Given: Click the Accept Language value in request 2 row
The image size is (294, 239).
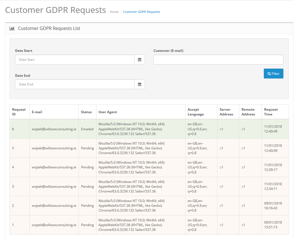Looking at the screenshot, I should (x=197, y=206).
